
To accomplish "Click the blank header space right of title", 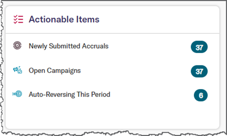I will tap(159, 20).
